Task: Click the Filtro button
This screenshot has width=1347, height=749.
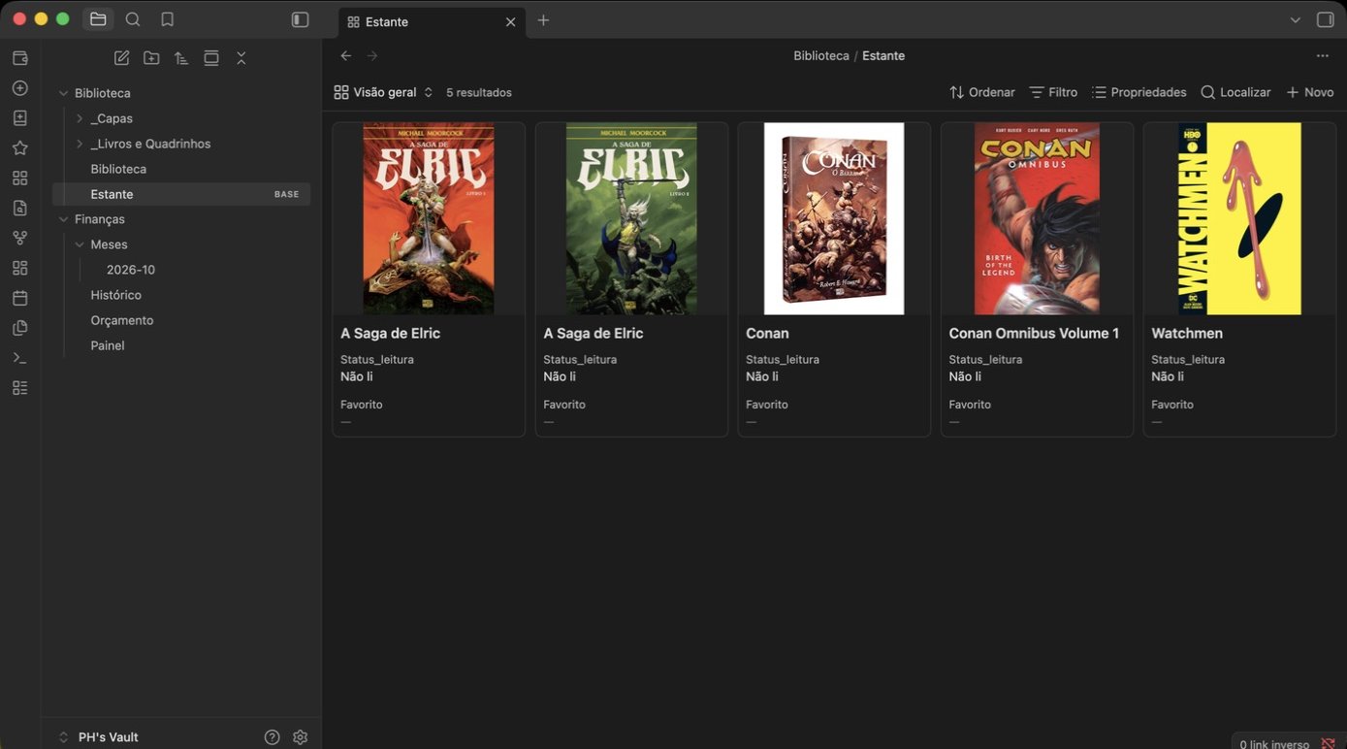Action: click(x=1053, y=92)
